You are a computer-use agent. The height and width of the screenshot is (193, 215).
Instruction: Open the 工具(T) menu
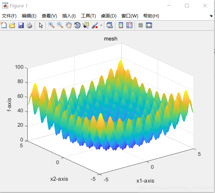coord(88,16)
